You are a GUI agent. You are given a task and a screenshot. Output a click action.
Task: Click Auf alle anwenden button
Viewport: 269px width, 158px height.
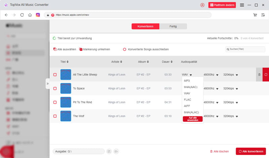(x=193, y=119)
